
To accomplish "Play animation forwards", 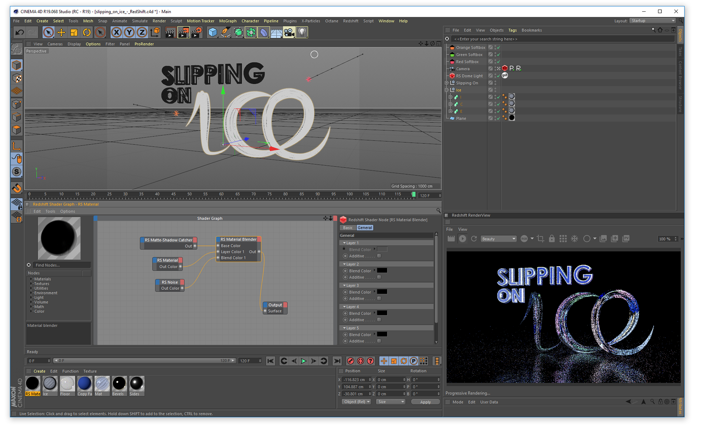I will coord(303,361).
